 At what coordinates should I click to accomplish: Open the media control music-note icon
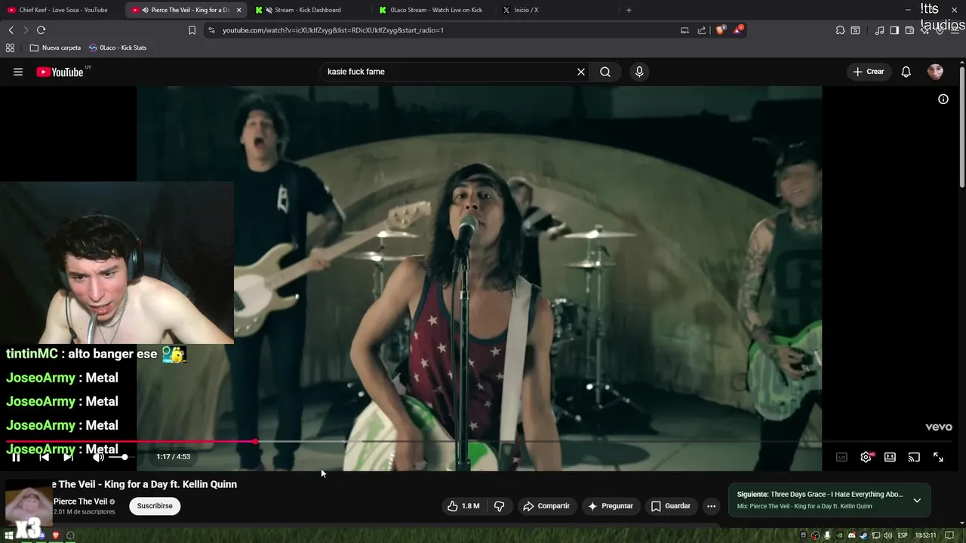click(879, 30)
